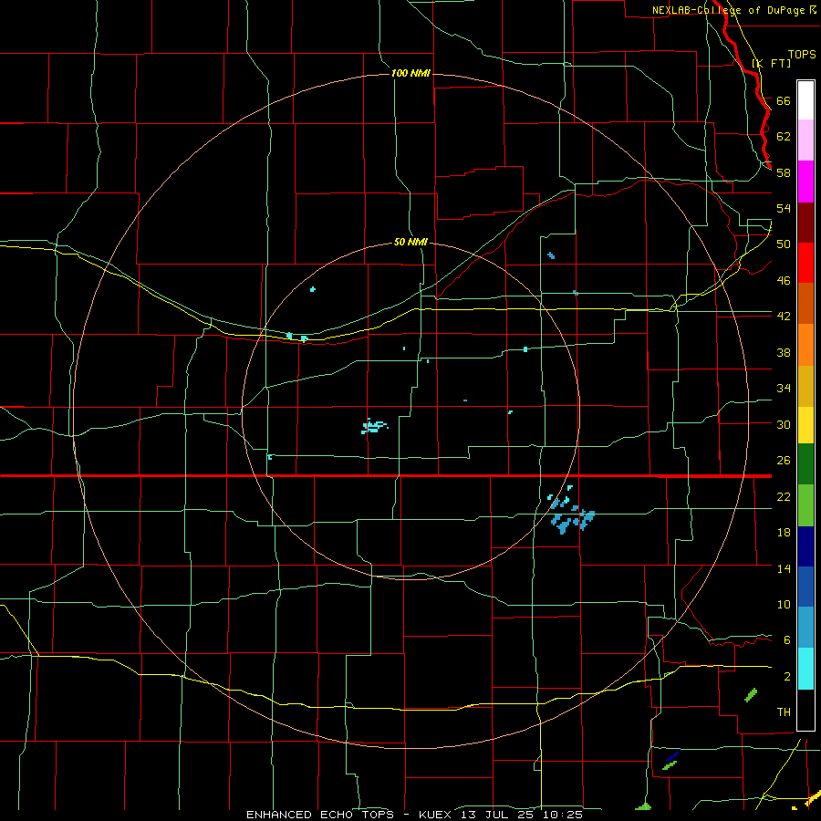Select the 62 legend value
Screen dimensions: 821x821
tap(784, 137)
